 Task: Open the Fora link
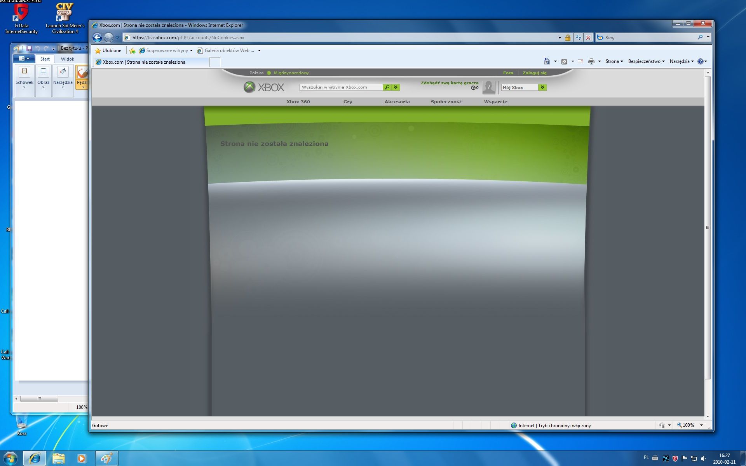(x=508, y=73)
